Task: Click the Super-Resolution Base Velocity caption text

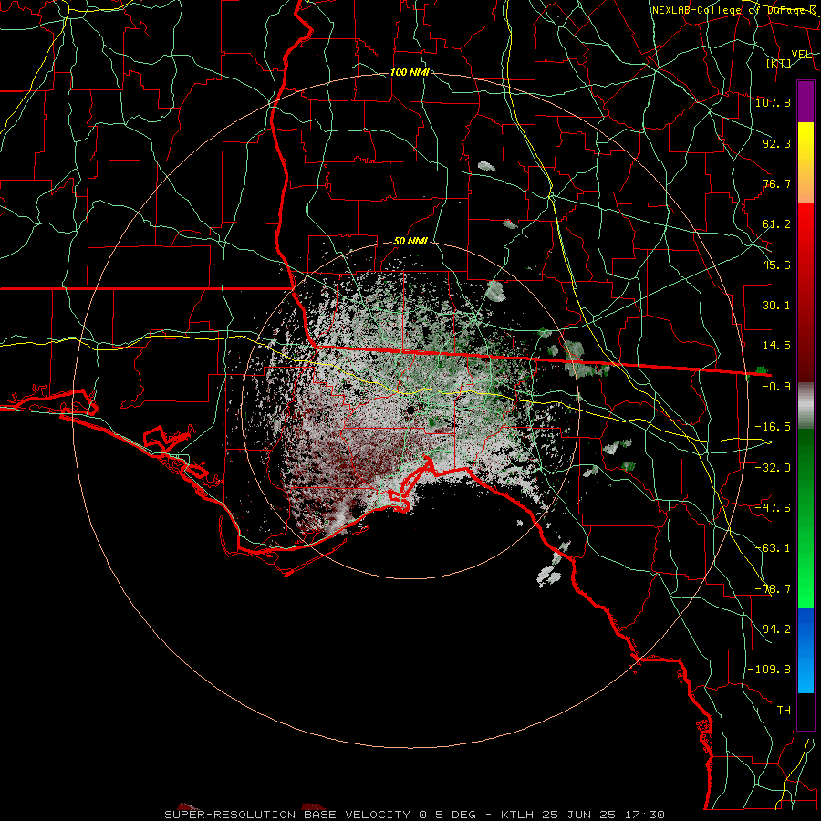Action: [415, 815]
